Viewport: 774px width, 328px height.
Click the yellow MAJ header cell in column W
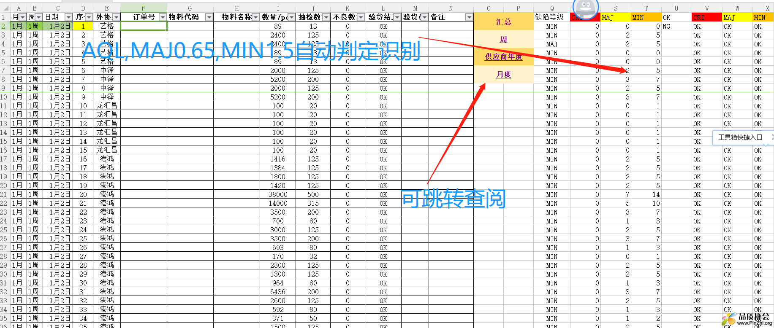(737, 17)
